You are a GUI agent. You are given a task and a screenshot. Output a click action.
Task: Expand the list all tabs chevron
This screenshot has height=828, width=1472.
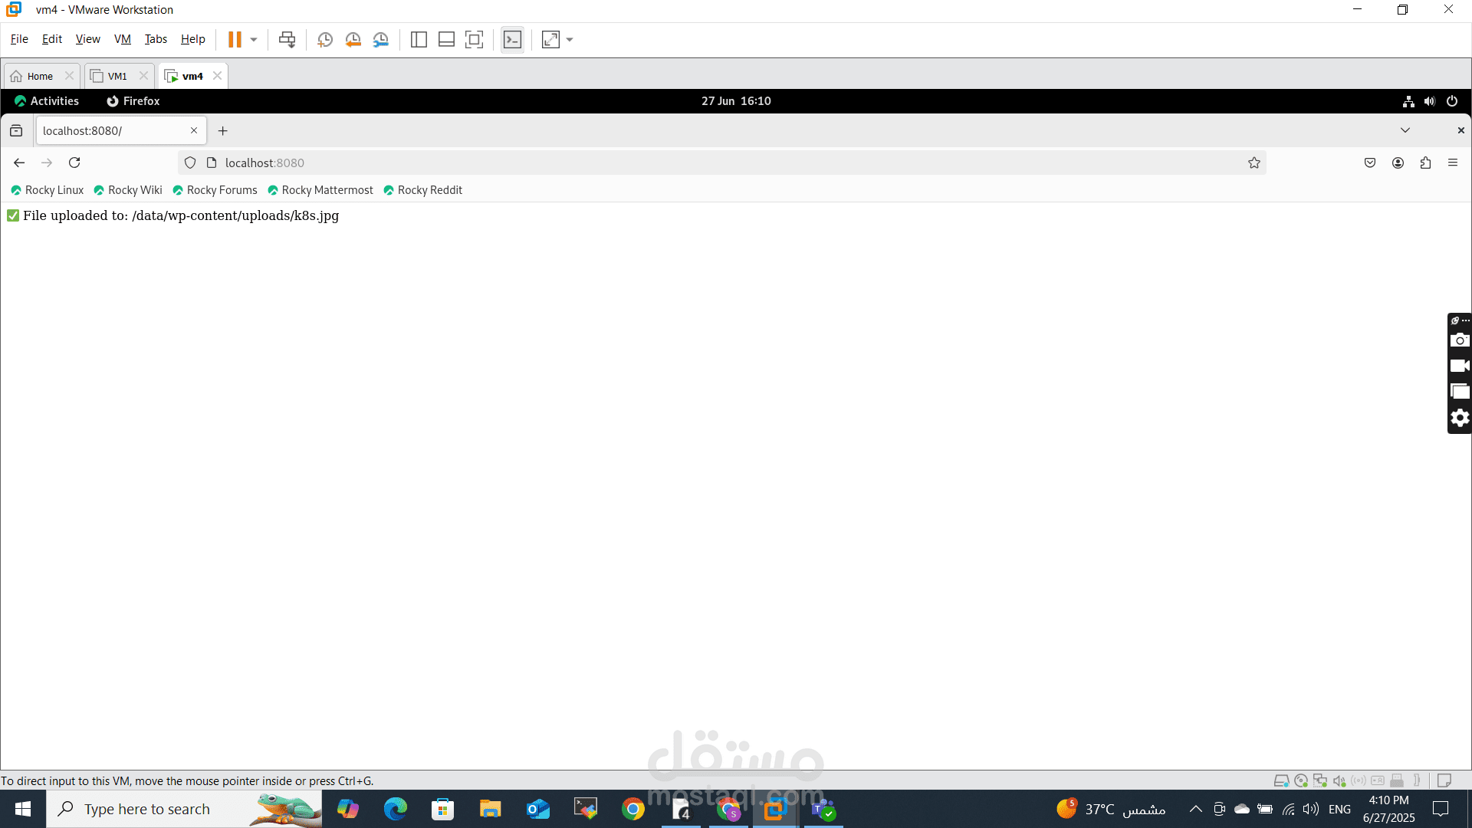pos(1405,130)
